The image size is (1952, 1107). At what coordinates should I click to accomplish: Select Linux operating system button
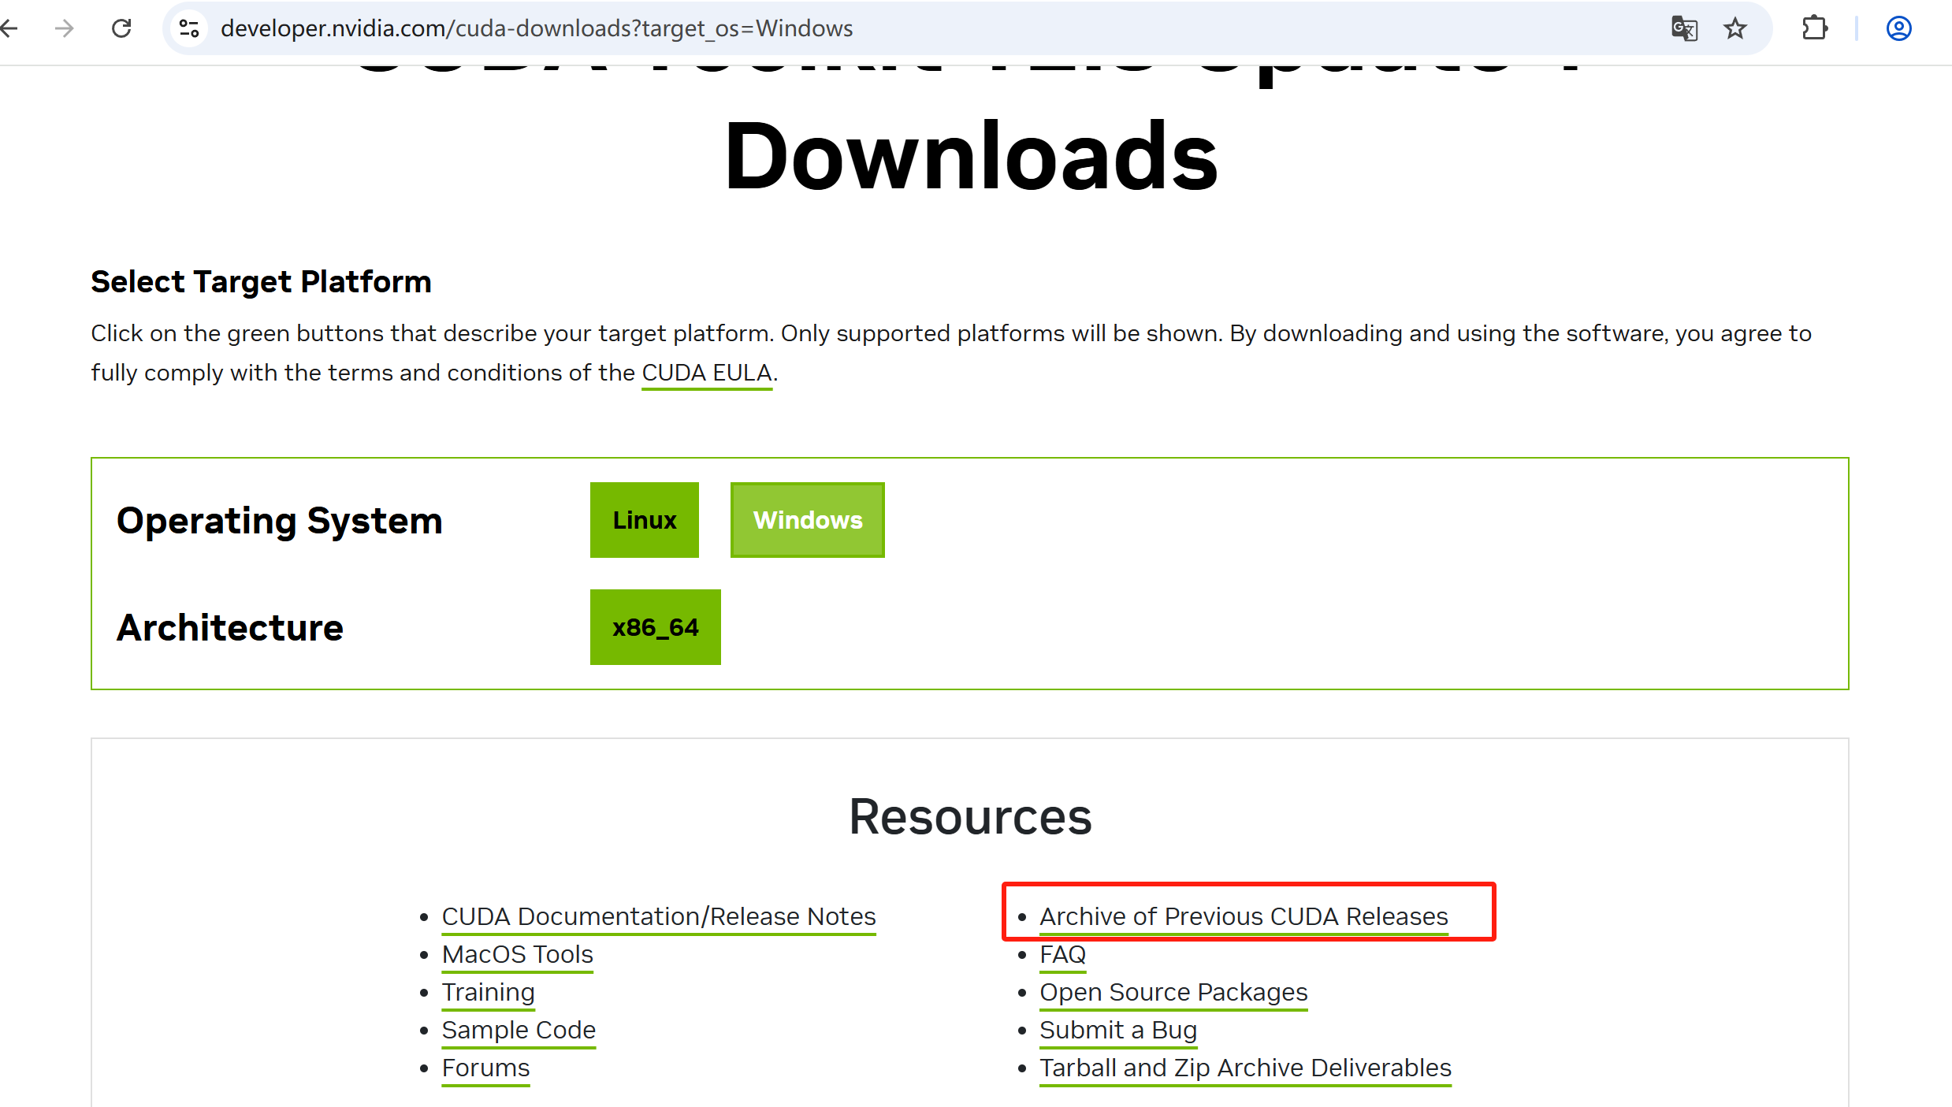point(644,520)
